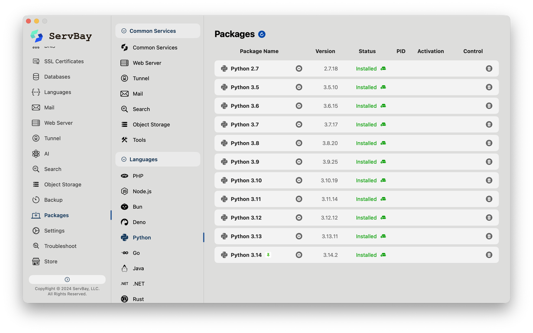Viewport: 533px width, 333px height.
Task: Open Web Server under Common Services
Action: click(147, 63)
